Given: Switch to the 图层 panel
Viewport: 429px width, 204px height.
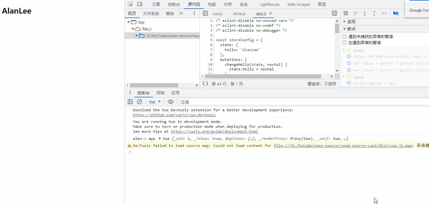Looking at the screenshot, I should coord(322,4).
